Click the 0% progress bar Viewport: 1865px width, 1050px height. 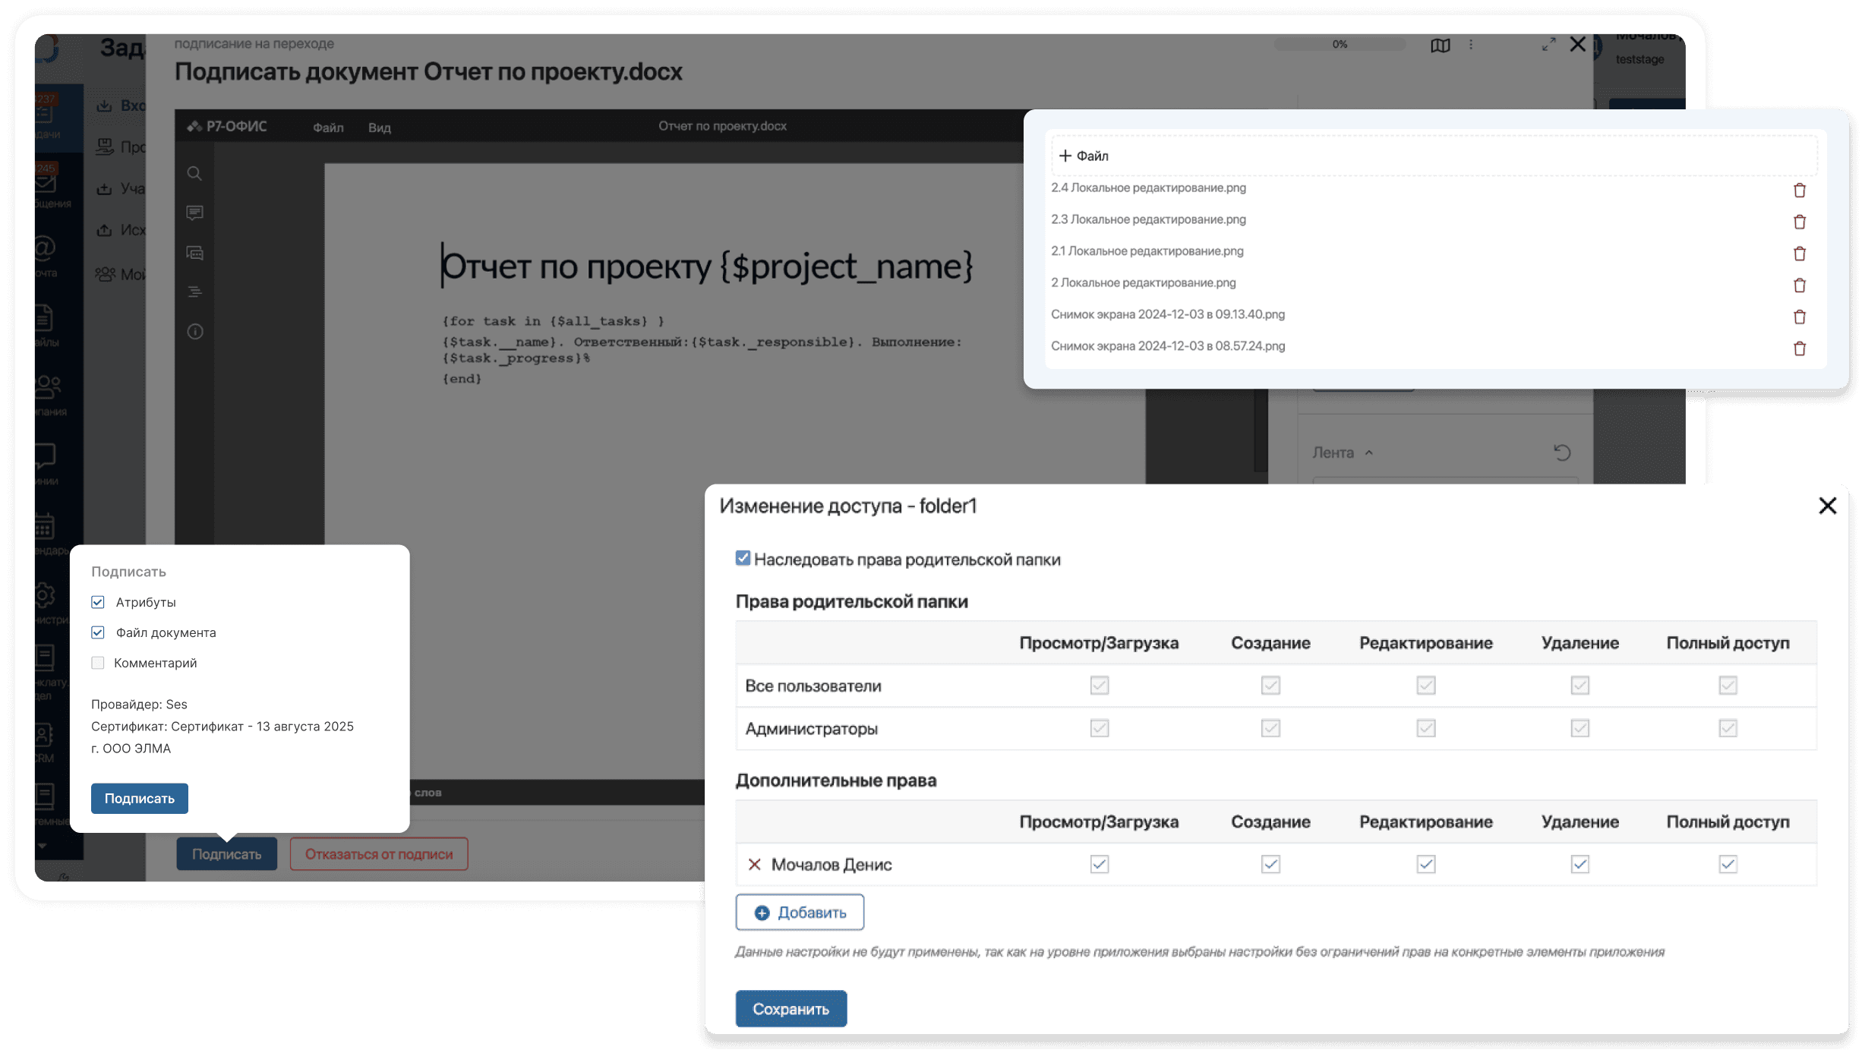tap(1340, 45)
